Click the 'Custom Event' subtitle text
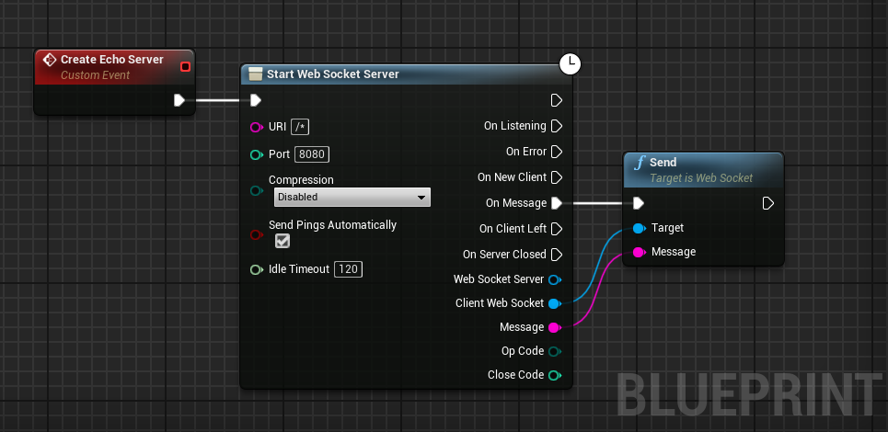The image size is (888, 432). pyautogui.click(x=95, y=75)
